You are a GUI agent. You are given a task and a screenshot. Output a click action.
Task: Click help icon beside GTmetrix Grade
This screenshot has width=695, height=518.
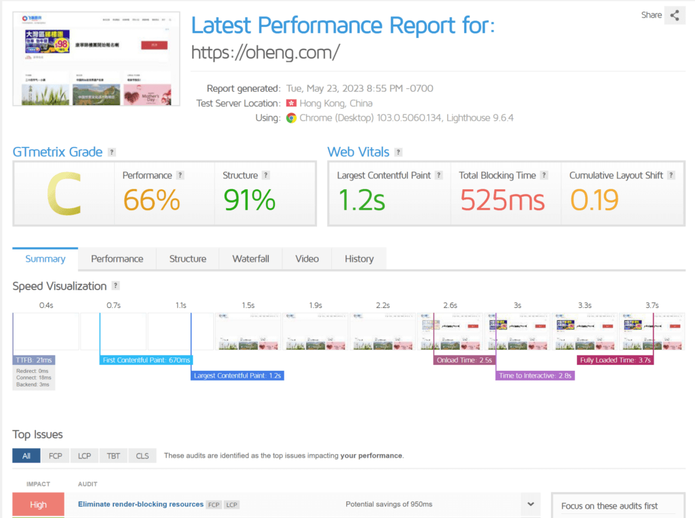tap(112, 153)
